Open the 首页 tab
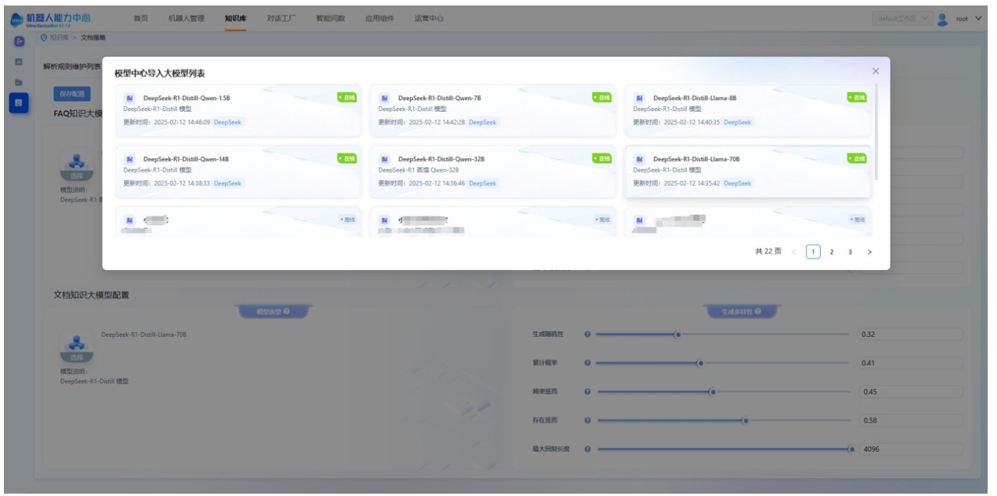The image size is (997, 496). click(x=141, y=19)
